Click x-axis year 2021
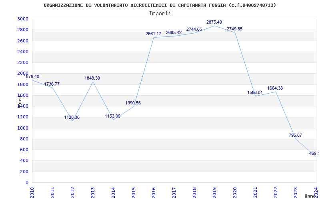320x200 pixels. 255,192
